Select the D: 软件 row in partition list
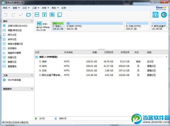Viewport: 170px width, 126px height. tap(101, 66)
